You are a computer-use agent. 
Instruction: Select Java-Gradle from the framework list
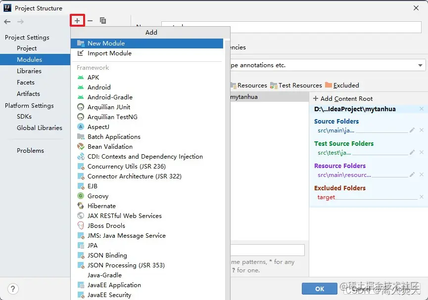(x=147, y=275)
